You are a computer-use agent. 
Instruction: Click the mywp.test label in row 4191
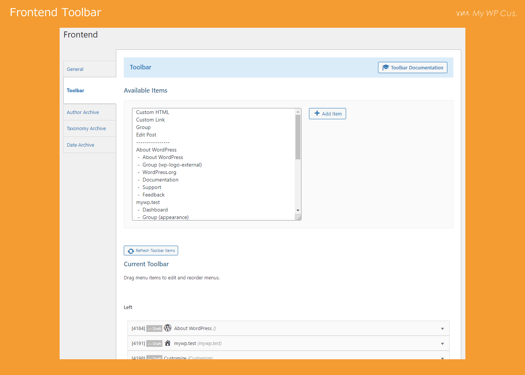[185, 343]
